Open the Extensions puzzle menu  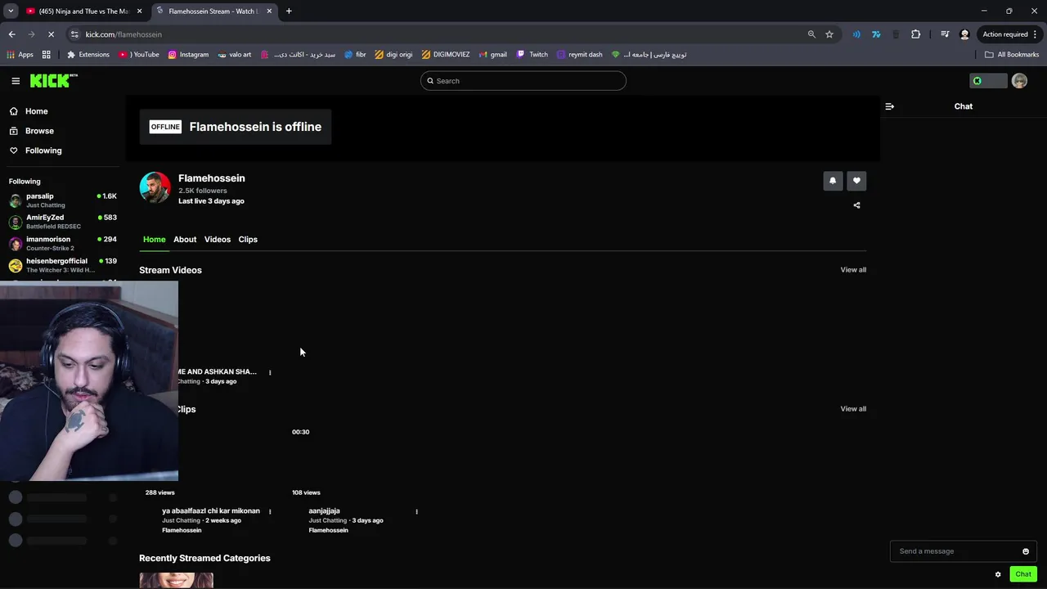[915, 34]
